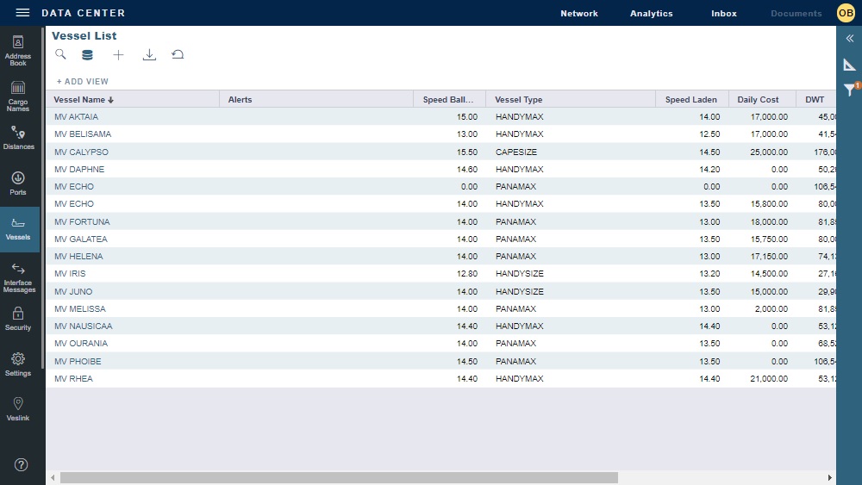Open the hamburger main menu
862x485 pixels.
pyautogui.click(x=22, y=13)
